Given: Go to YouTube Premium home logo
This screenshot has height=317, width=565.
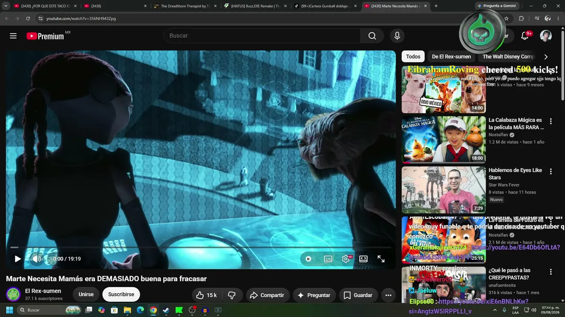Looking at the screenshot, I should click(x=45, y=36).
